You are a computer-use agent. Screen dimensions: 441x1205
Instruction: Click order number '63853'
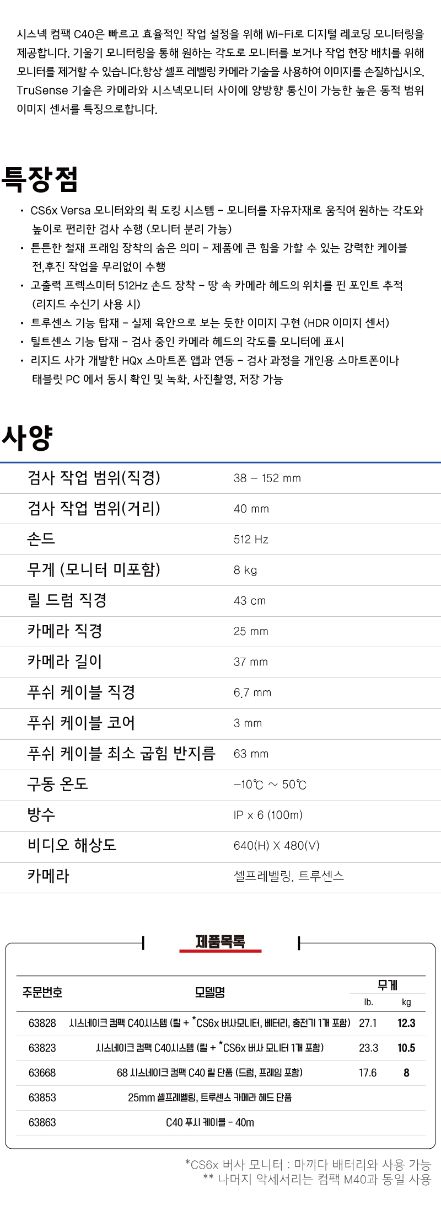pyautogui.click(x=42, y=1097)
